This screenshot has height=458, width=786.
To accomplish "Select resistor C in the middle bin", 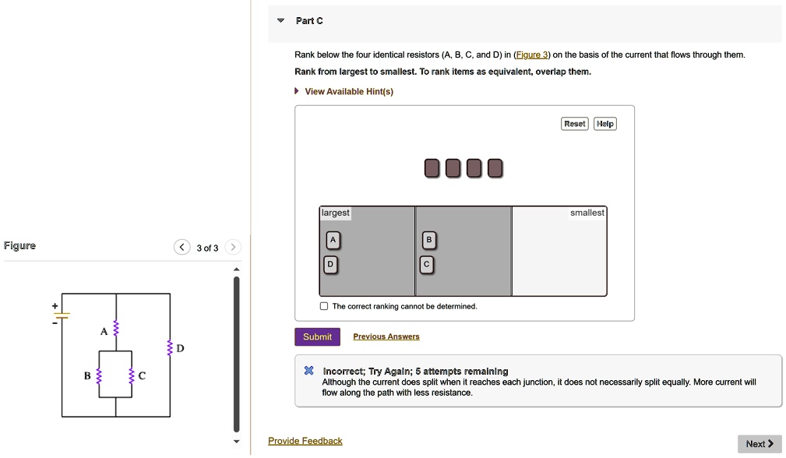I will [x=427, y=265].
